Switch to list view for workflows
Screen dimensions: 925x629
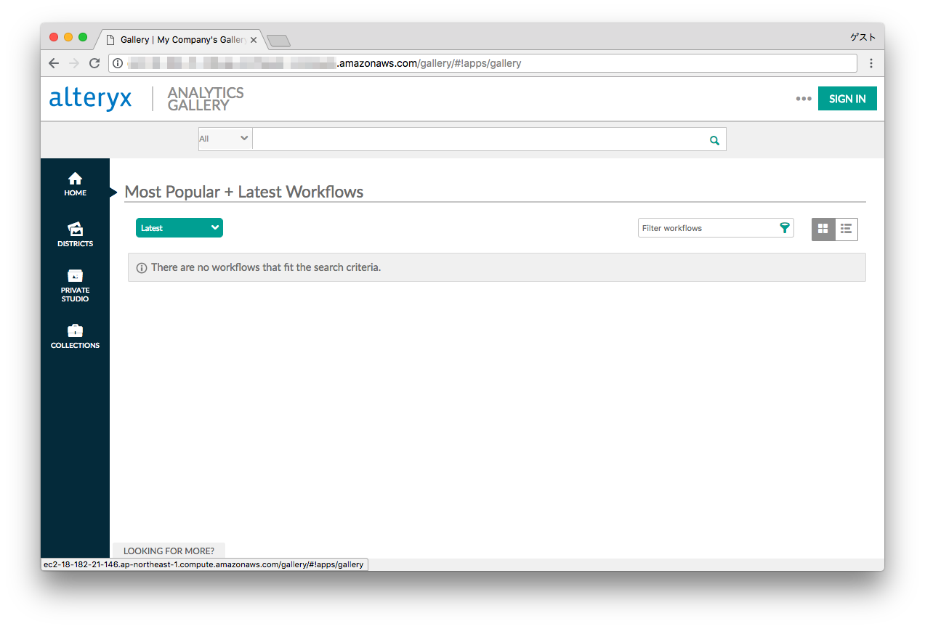(846, 228)
